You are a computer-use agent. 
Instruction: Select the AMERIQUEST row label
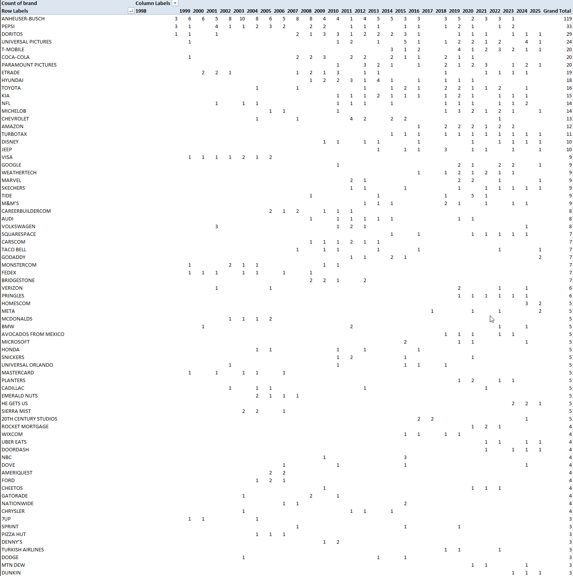[x=17, y=472]
